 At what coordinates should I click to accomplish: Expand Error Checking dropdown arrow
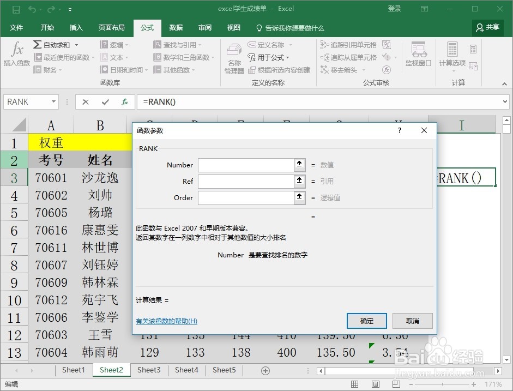coord(396,58)
